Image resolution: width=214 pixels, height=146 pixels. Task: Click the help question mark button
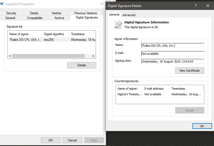click(196, 6)
